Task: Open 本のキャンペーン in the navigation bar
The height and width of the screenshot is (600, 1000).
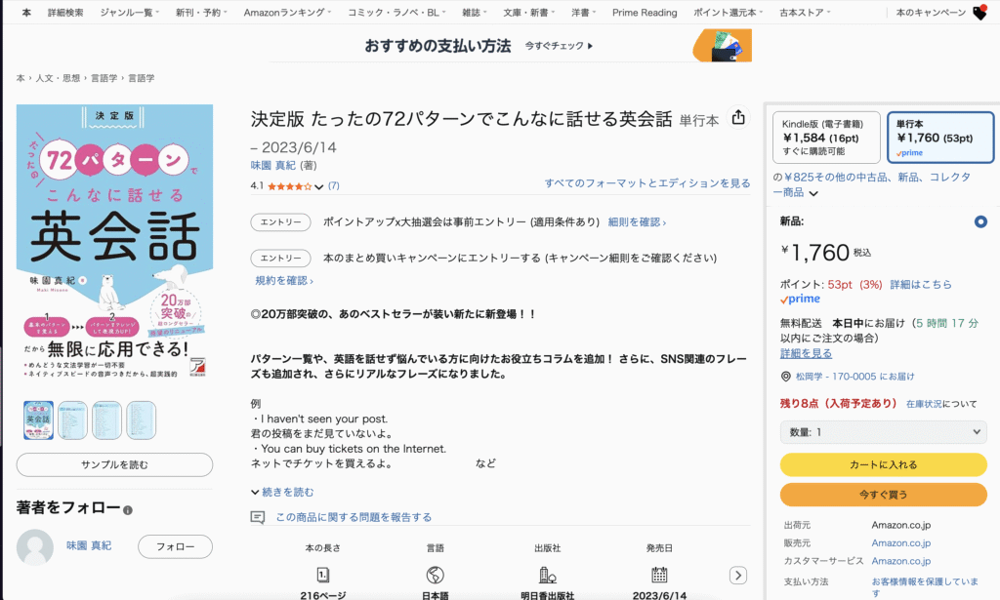Action: [x=931, y=13]
